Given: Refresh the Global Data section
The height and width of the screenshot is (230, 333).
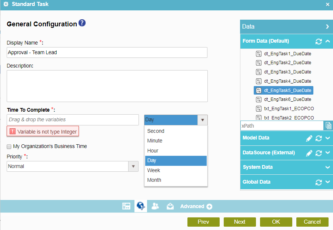Looking at the screenshot, I should pyautogui.click(x=319, y=182).
